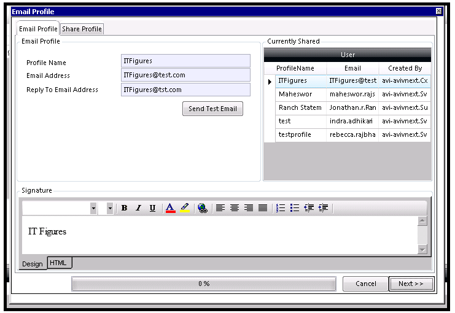Viewport: 455px width, 313px height.
Task: Toggle underline formatting in signature editor
Action: pos(153,208)
